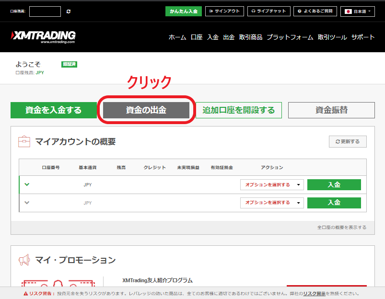
Task: Start a ライブチャット session
Action: (x=269, y=11)
